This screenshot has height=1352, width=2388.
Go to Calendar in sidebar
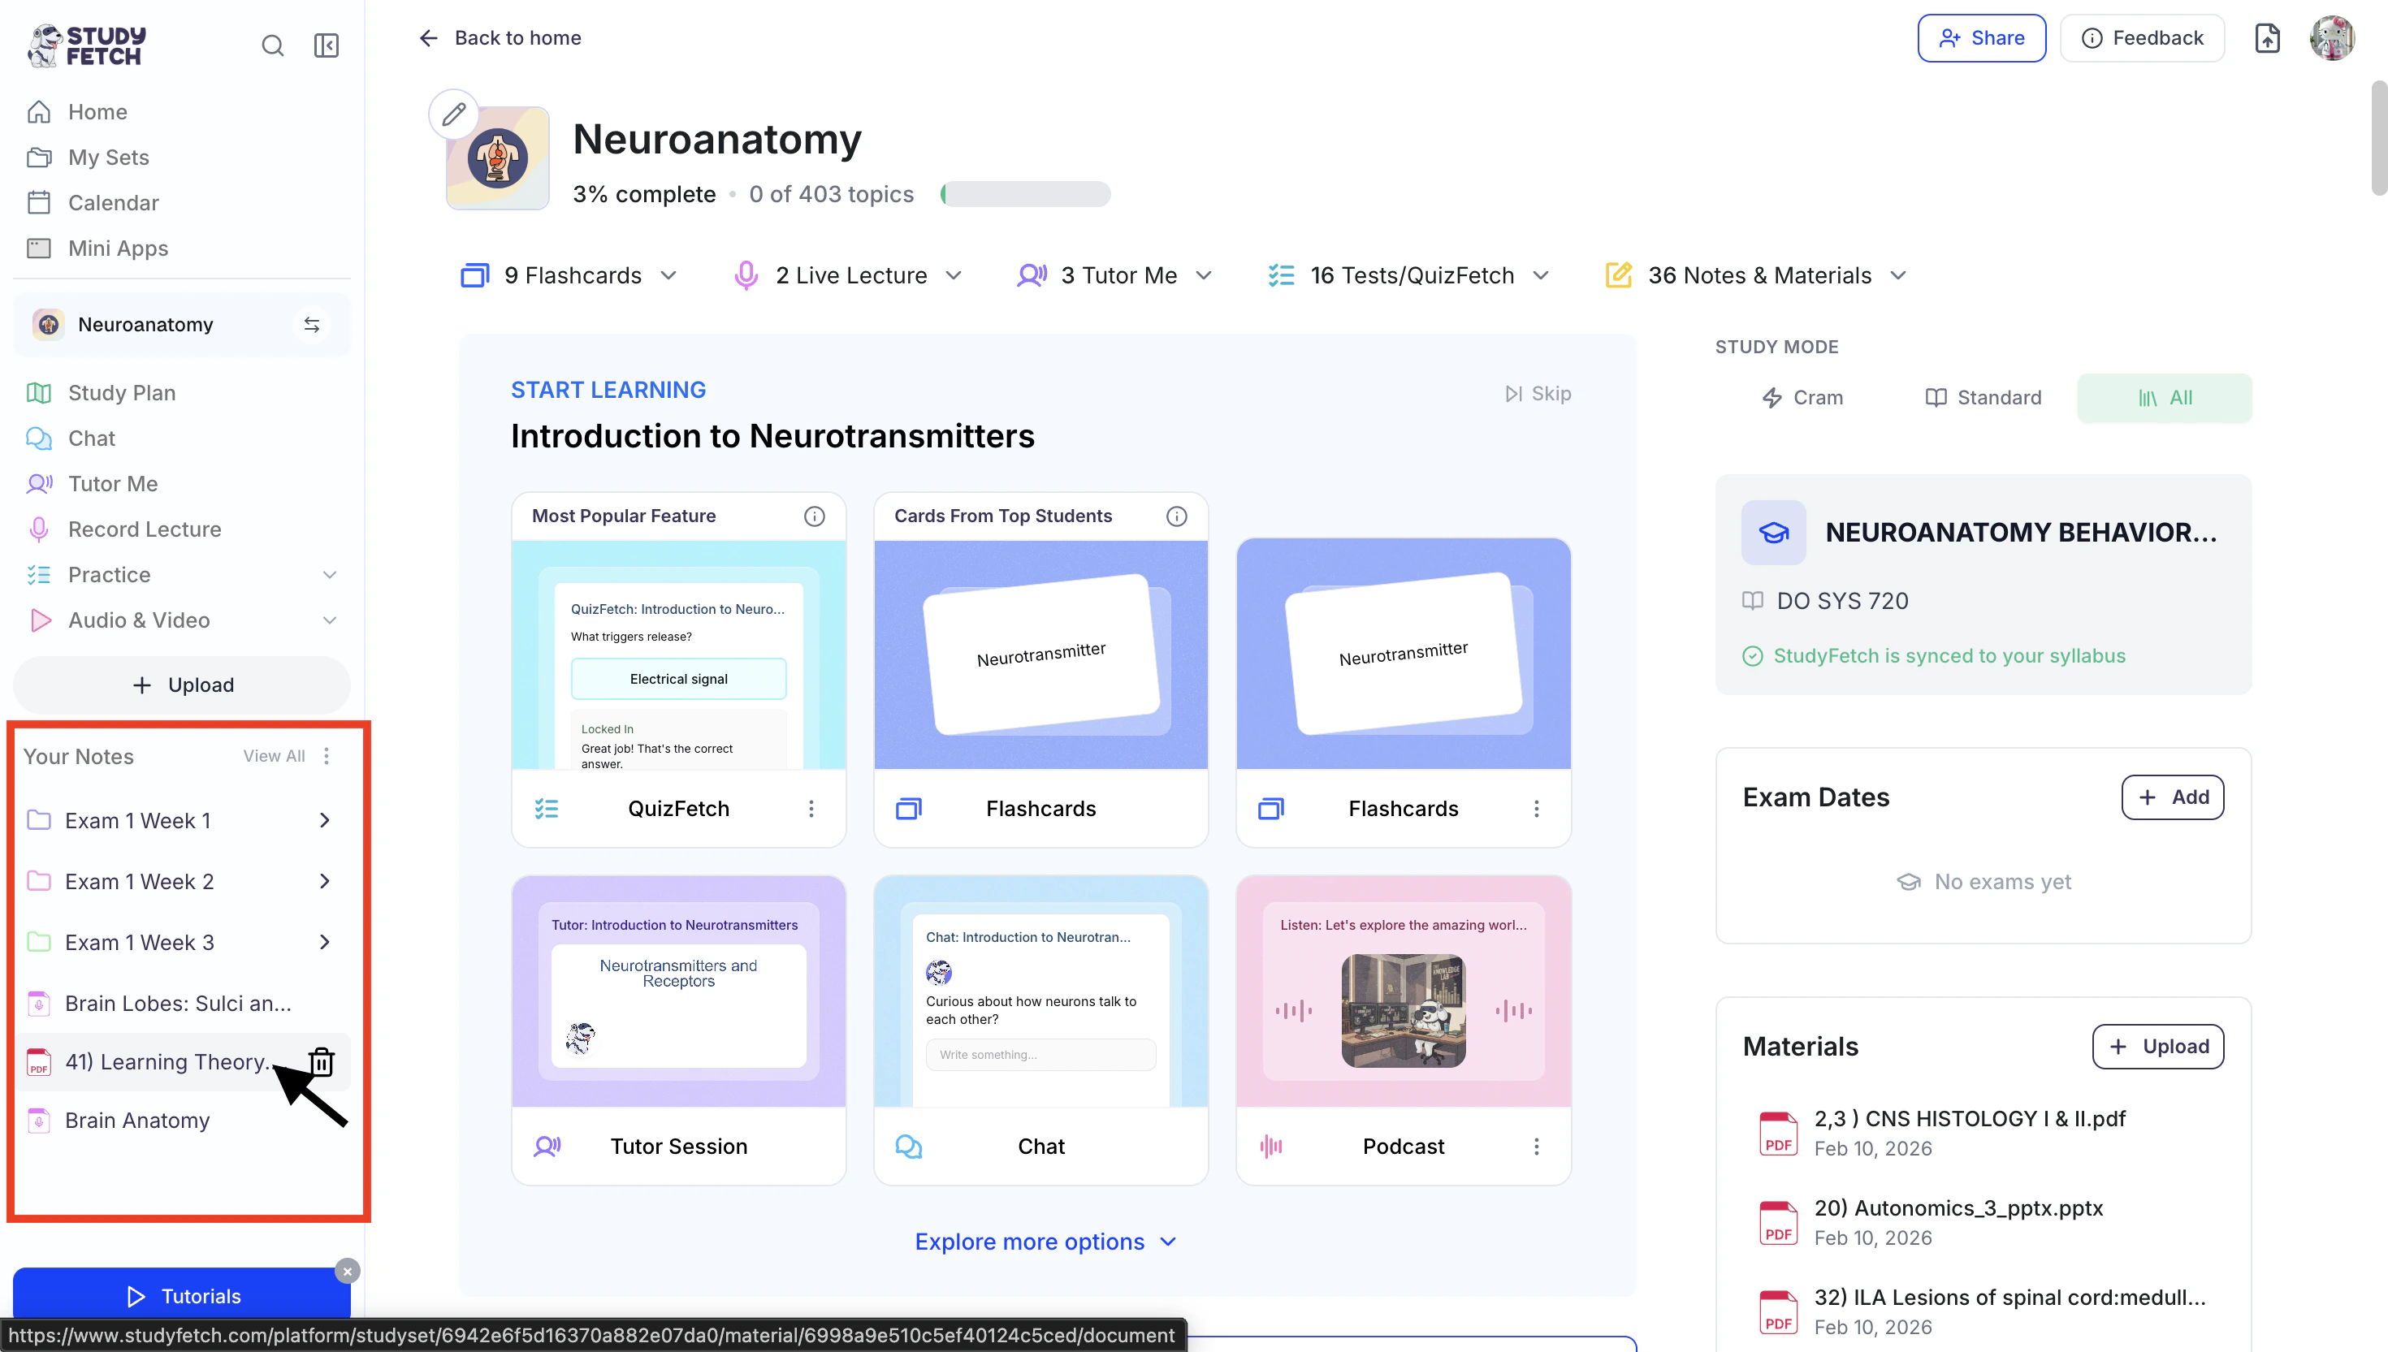point(114,202)
